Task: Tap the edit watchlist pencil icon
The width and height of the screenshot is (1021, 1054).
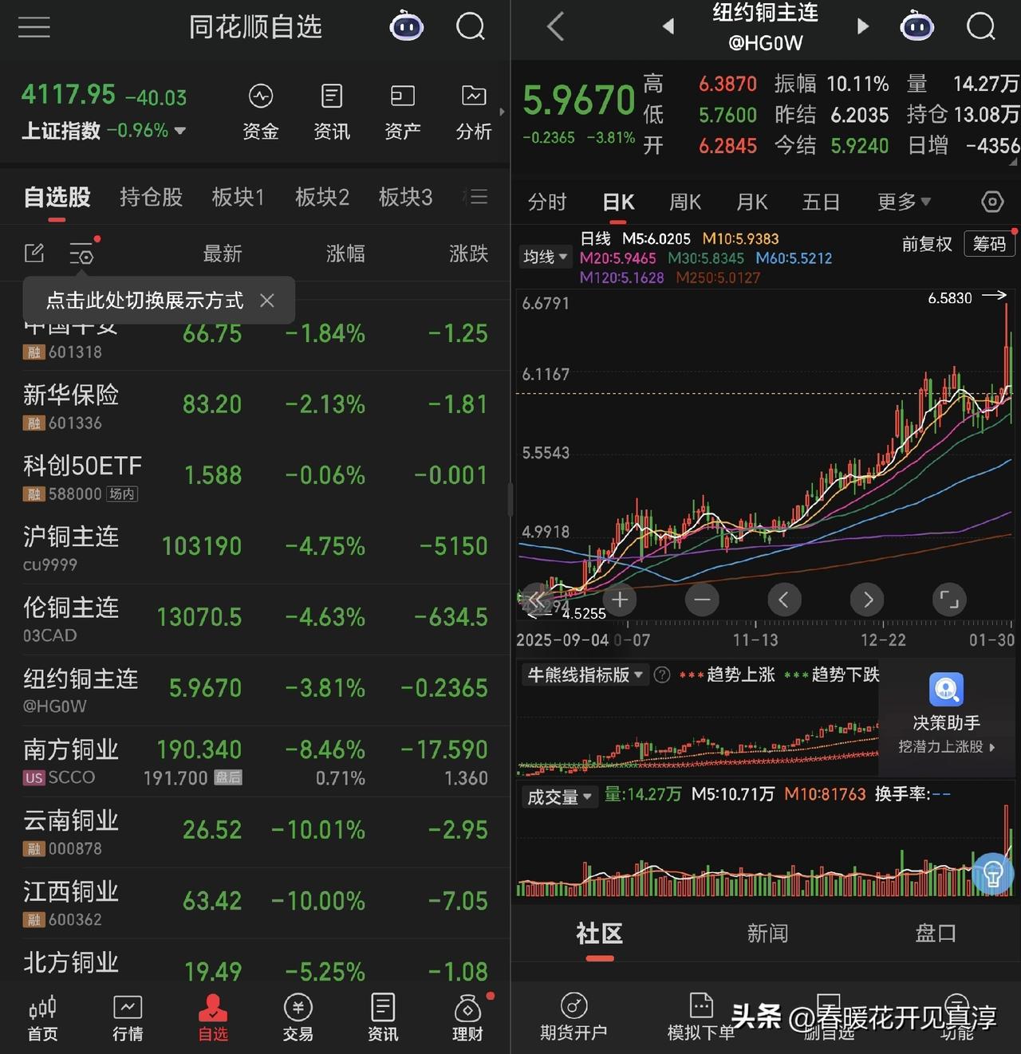Action: click(34, 254)
